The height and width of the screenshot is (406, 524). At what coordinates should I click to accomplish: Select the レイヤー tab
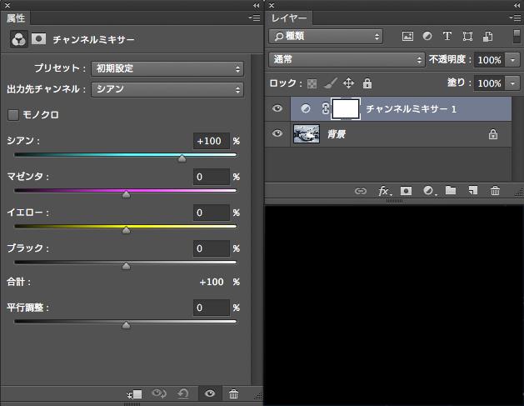click(289, 18)
